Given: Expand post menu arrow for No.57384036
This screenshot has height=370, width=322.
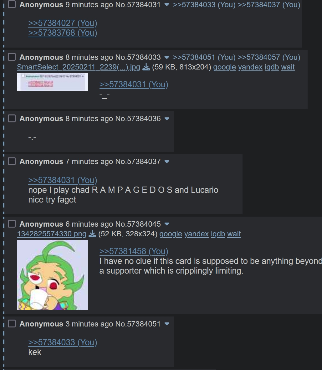Looking at the screenshot, I should (167, 119).
